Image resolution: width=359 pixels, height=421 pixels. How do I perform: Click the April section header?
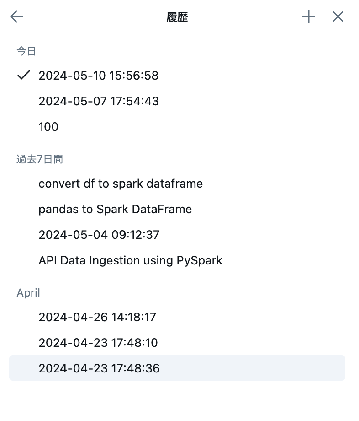click(28, 293)
